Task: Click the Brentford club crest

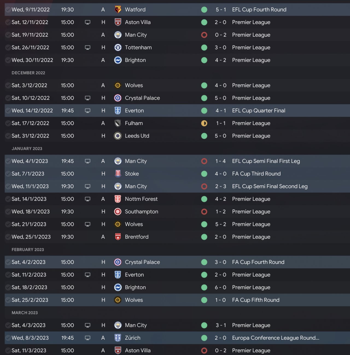Action: (x=118, y=237)
